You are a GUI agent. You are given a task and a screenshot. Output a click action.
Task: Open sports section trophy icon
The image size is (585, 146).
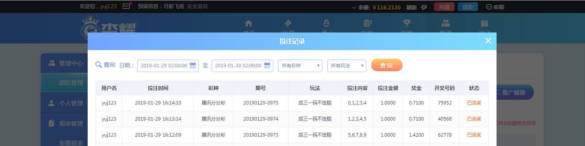407,23
